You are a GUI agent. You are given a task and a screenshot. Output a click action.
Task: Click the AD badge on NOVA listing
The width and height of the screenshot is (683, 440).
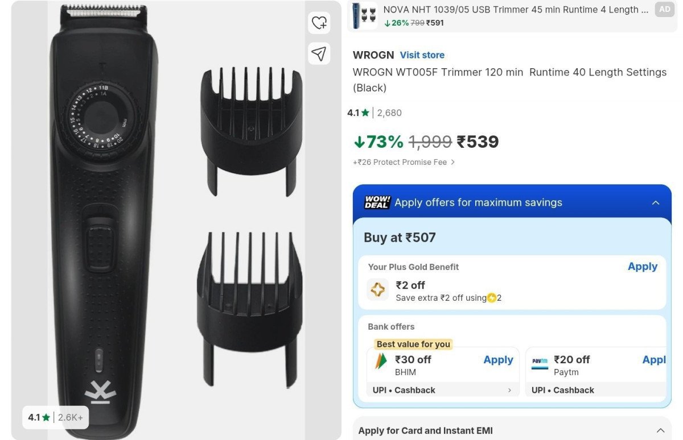[664, 10]
